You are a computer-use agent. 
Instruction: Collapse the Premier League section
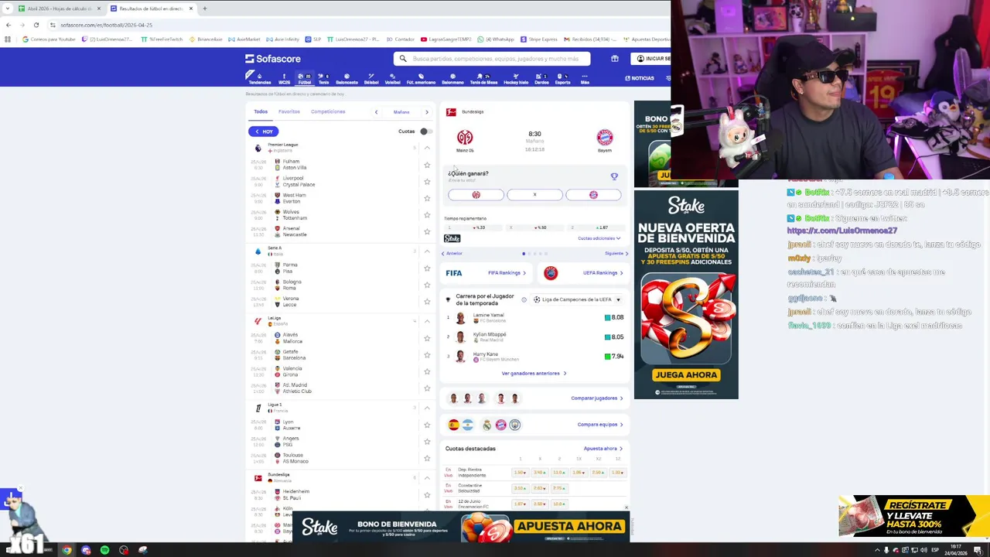coord(427,147)
